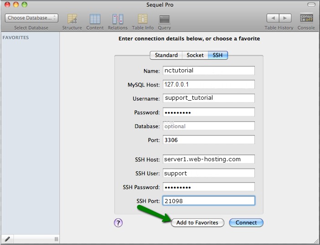Switch to the Standard connection tab
Image resolution: width=320 pixels, height=245 pixels.
166,55
